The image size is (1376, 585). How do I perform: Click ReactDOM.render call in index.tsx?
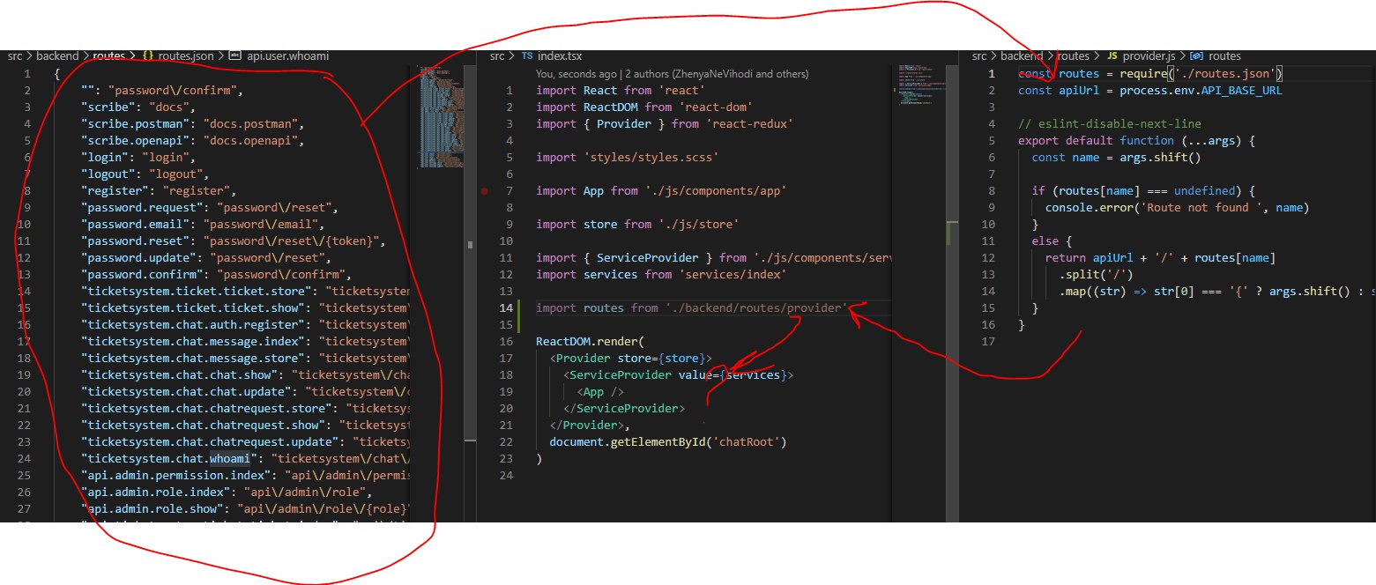591,342
